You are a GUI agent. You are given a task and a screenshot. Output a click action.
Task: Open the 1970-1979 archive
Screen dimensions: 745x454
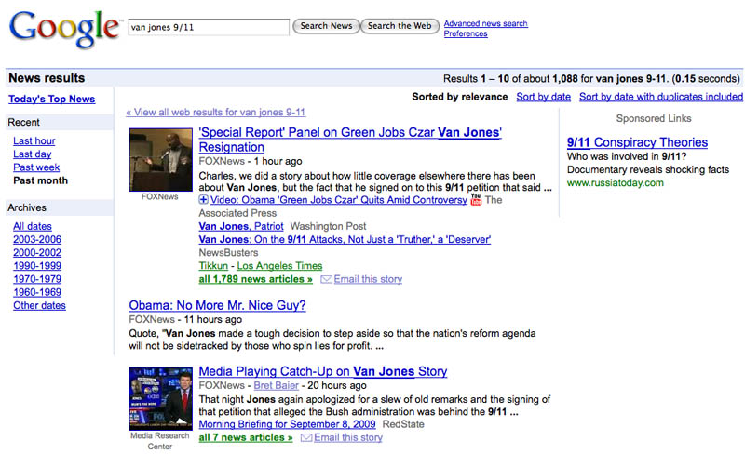click(x=37, y=279)
